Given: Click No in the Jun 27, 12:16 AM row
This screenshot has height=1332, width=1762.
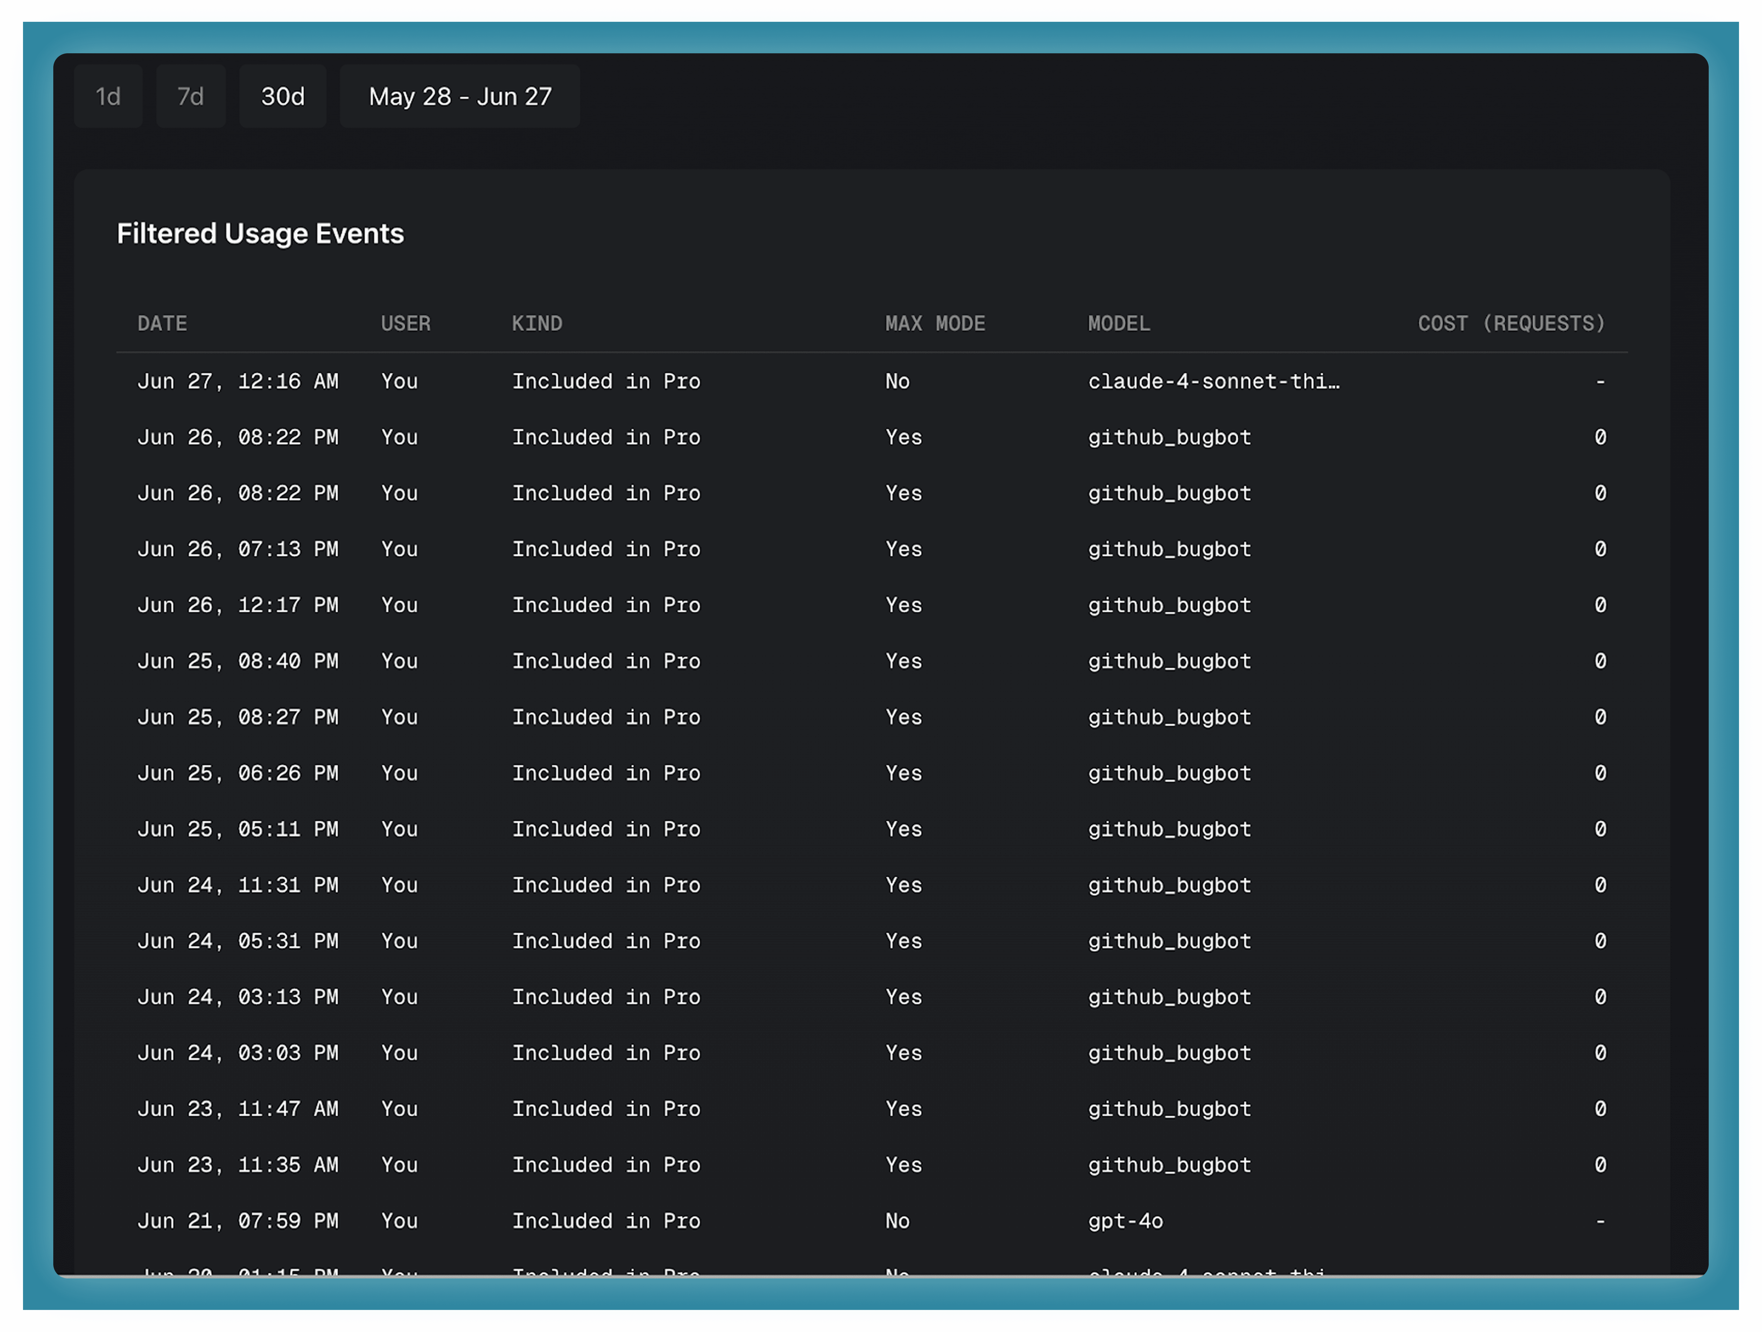Looking at the screenshot, I should tap(897, 382).
